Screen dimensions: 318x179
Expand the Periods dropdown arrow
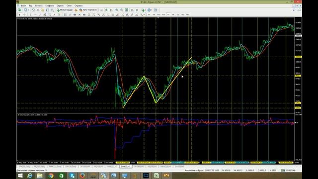click(x=152, y=10)
